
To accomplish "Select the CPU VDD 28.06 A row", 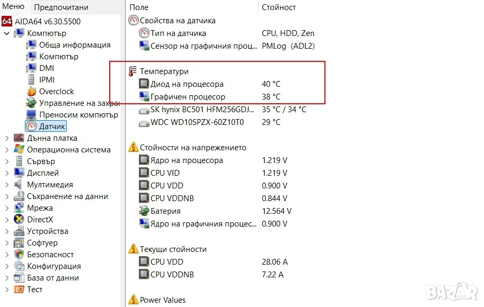I will click(213, 261).
